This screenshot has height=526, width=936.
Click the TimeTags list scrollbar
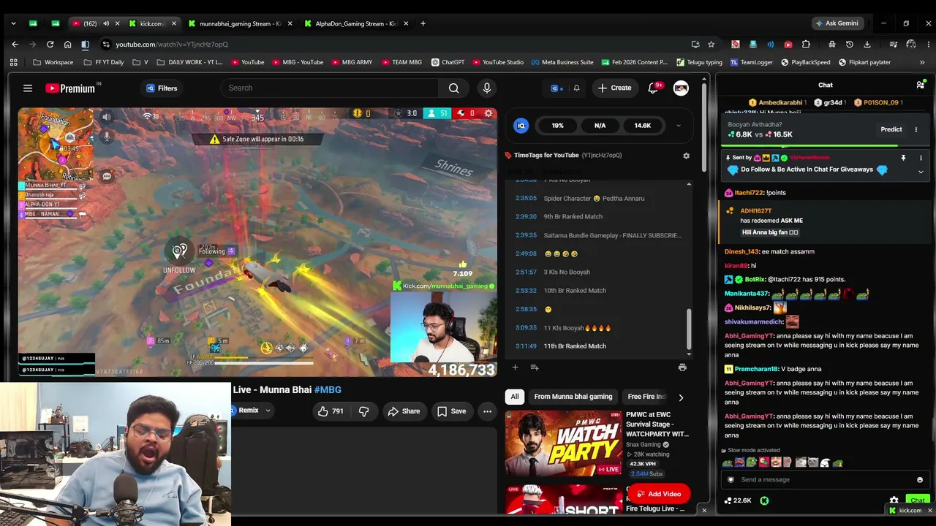(x=689, y=329)
